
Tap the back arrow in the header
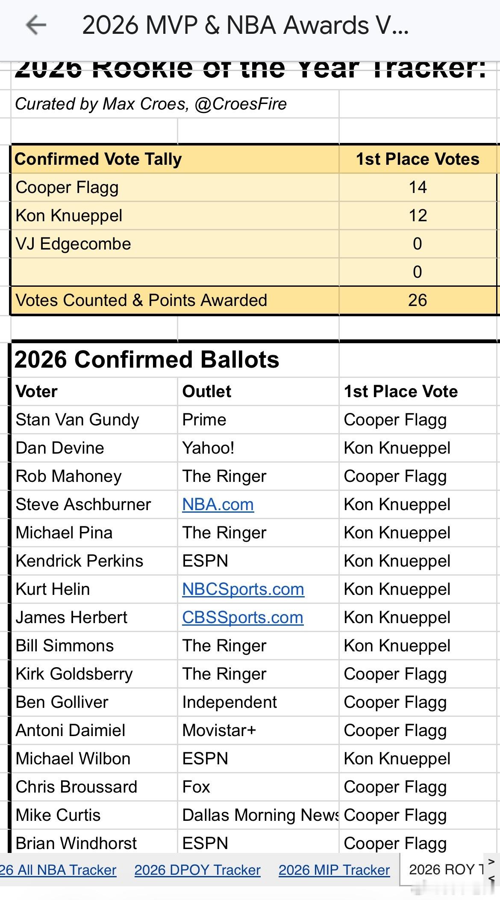[x=36, y=25]
